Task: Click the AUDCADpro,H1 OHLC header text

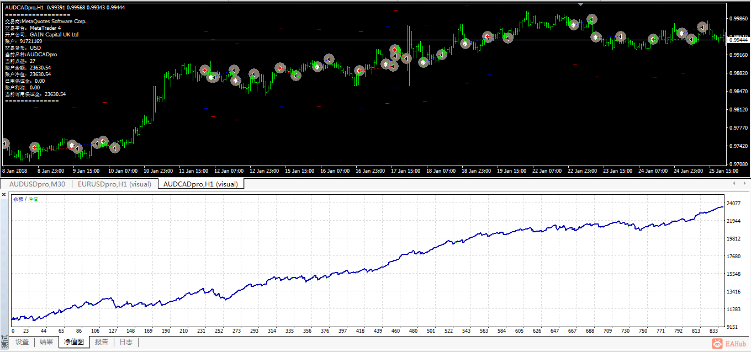Action: 65,8
